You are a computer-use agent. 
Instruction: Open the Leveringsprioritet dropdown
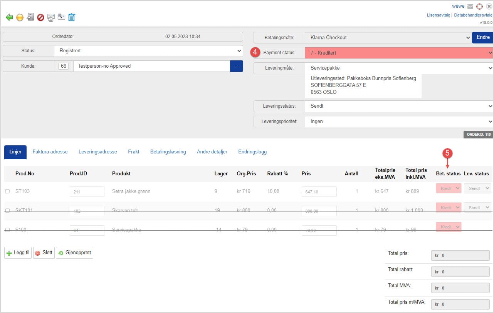click(398, 122)
